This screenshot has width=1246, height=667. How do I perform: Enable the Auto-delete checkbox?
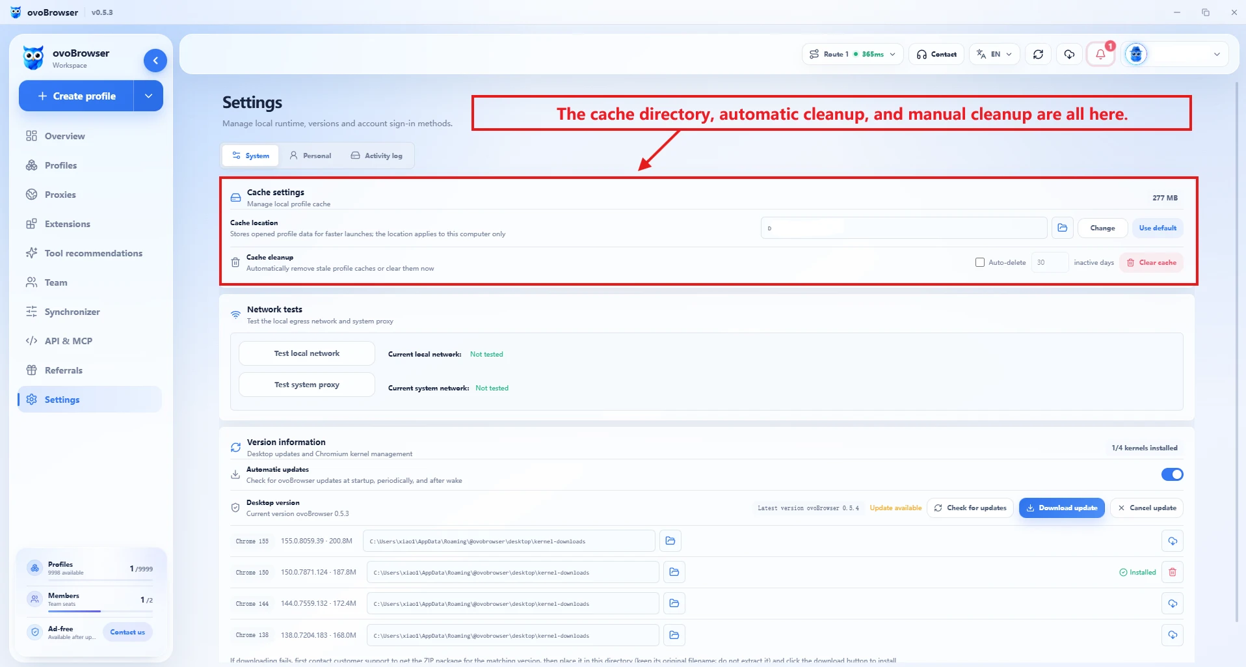pos(979,262)
